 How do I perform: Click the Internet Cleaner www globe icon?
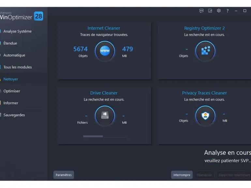coord(105,51)
